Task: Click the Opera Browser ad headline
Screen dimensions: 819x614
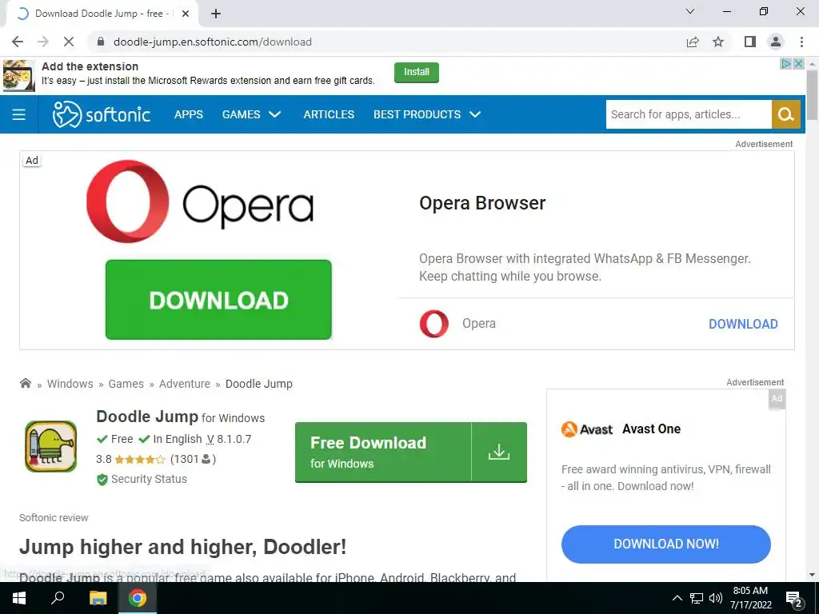Action: [482, 203]
